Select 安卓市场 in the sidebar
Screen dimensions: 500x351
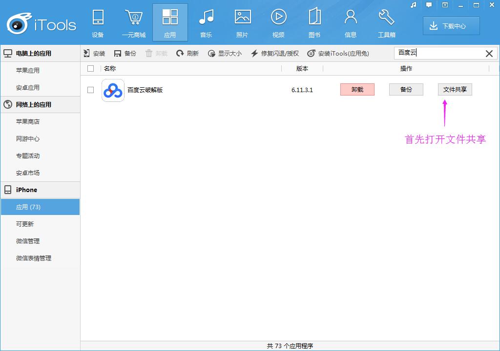[40, 173]
